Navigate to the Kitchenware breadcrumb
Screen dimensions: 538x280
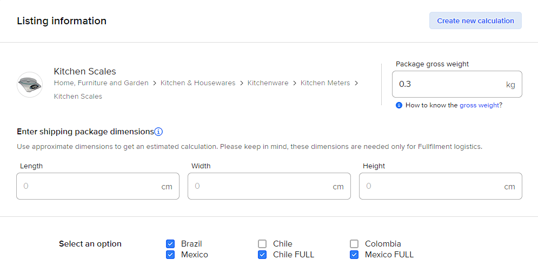(x=268, y=83)
